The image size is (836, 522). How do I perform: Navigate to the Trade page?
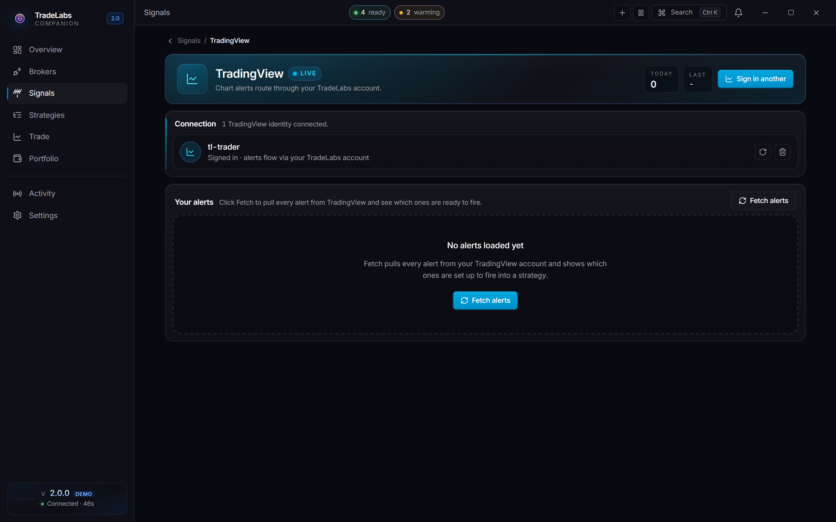pyautogui.click(x=67, y=137)
